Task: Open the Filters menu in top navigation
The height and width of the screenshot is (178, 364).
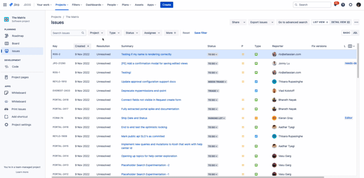Action: point(77,5)
